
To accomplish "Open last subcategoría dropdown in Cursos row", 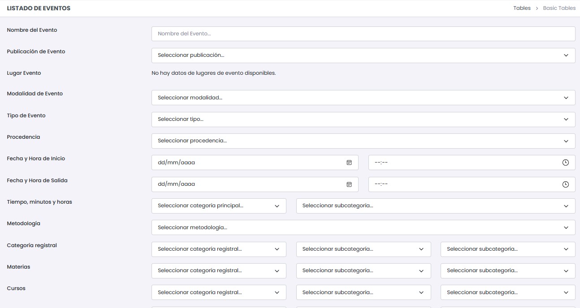I will pyautogui.click(x=507, y=292).
